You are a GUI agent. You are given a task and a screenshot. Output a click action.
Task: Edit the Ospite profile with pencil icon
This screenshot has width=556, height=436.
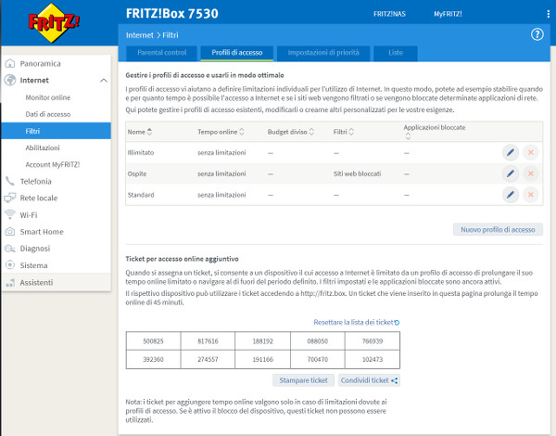coord(511,173)
